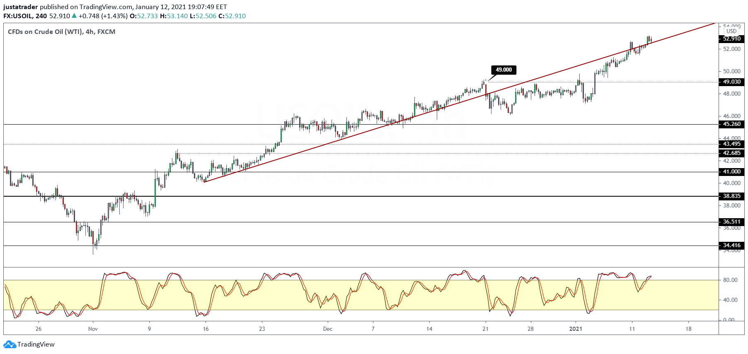The height and width of the screenshot is (354, 748).
Task: Click the Dec date marker on time axis
Action: tap(328, 329)
